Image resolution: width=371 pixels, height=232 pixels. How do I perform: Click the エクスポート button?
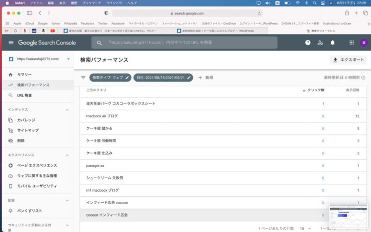(349, 60)
